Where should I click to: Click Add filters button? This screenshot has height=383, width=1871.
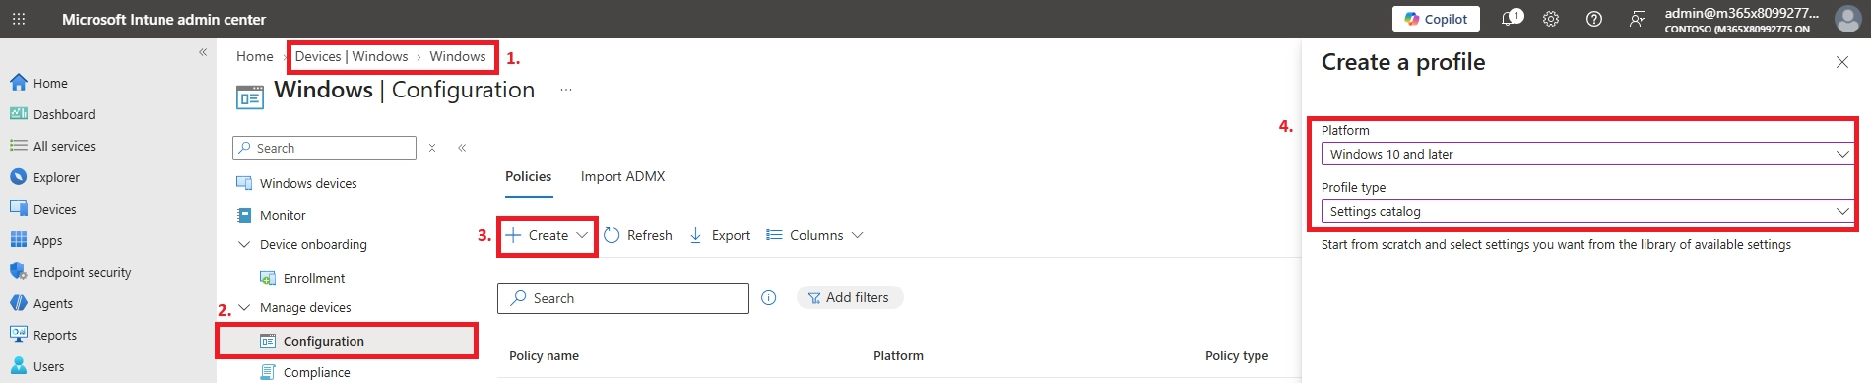coord(849,297)
